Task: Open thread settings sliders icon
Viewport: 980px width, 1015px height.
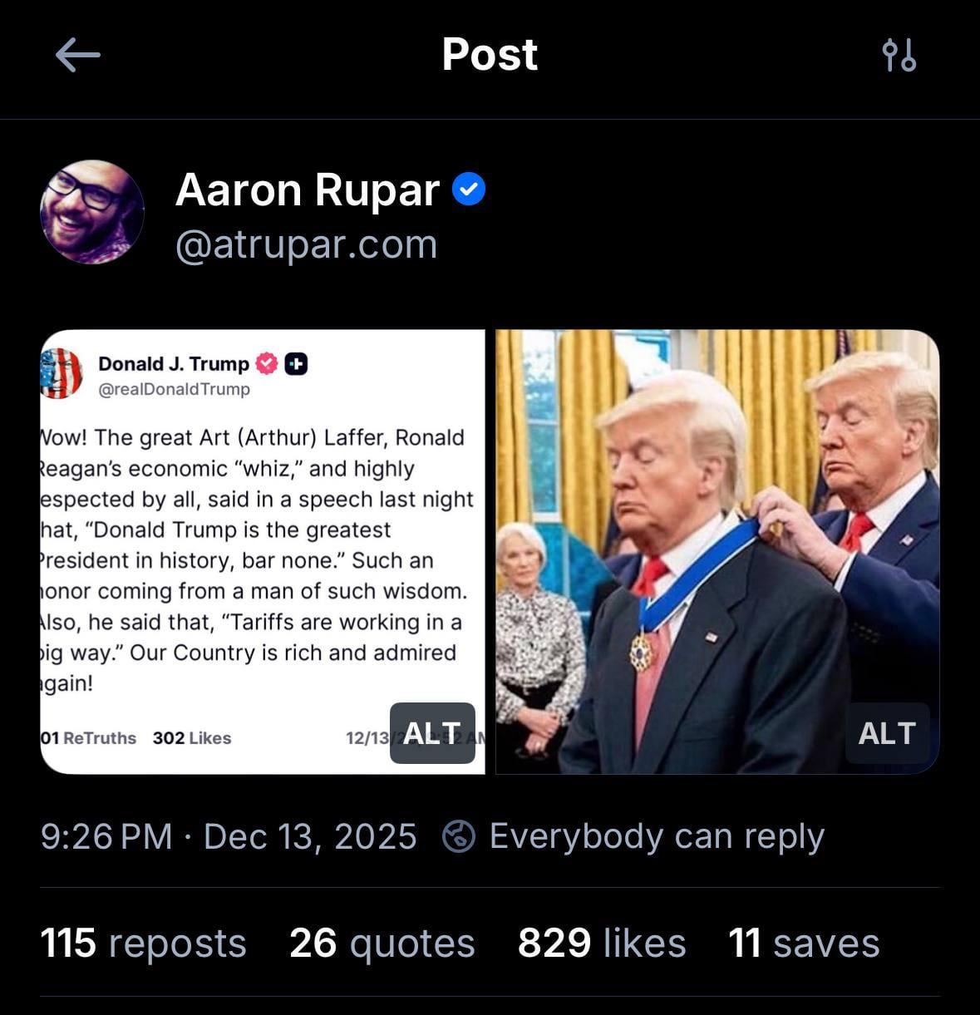Action: click(899, 55)
